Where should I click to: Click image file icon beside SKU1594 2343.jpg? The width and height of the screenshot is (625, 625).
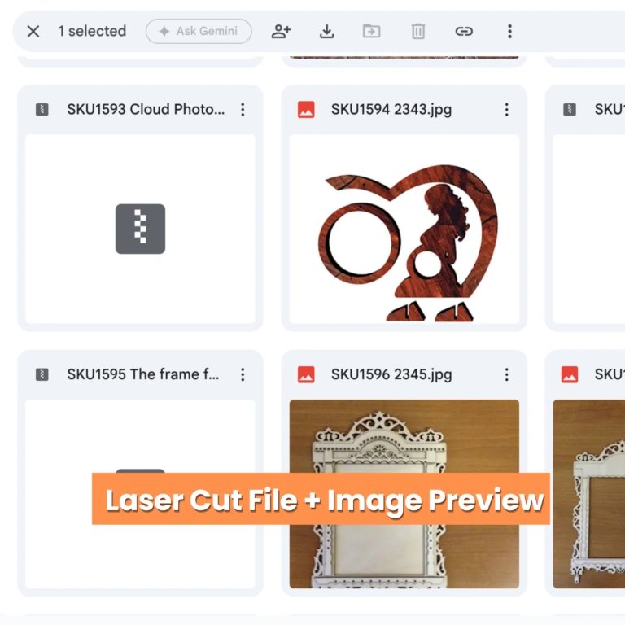pyautogui.click(x=306, y=109)
